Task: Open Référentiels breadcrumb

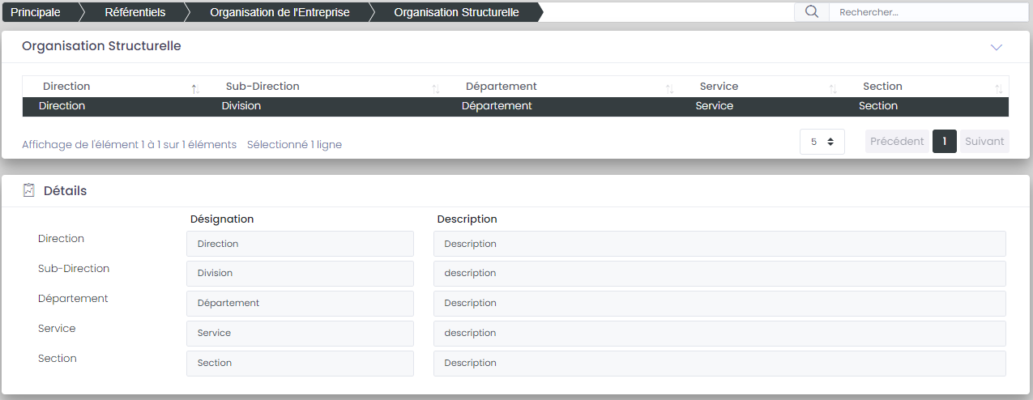Action: pyautogui.click(x=134, y=12)
